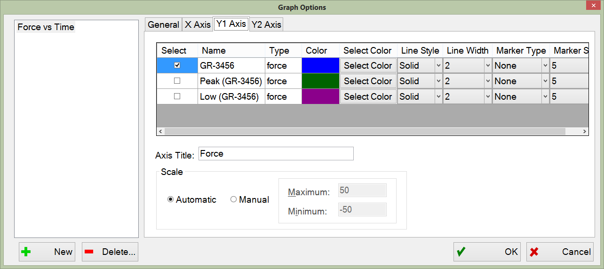Click the Cancel button
This screenshot has height=269, width=604.
click(x=560, y=252)
